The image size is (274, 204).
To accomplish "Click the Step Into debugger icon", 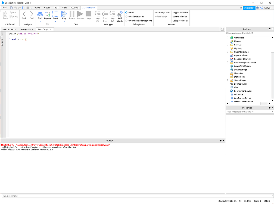I will 98,14.
